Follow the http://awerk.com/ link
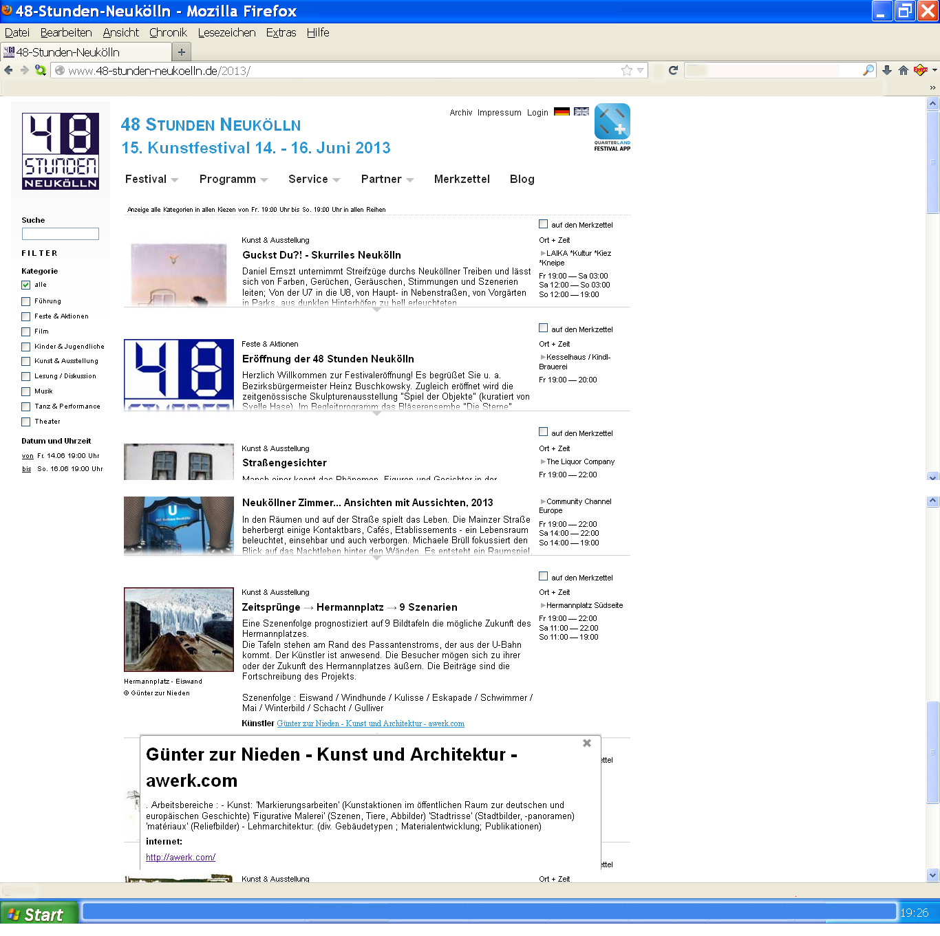Screen dimensions: 940x936 point(180,857)
